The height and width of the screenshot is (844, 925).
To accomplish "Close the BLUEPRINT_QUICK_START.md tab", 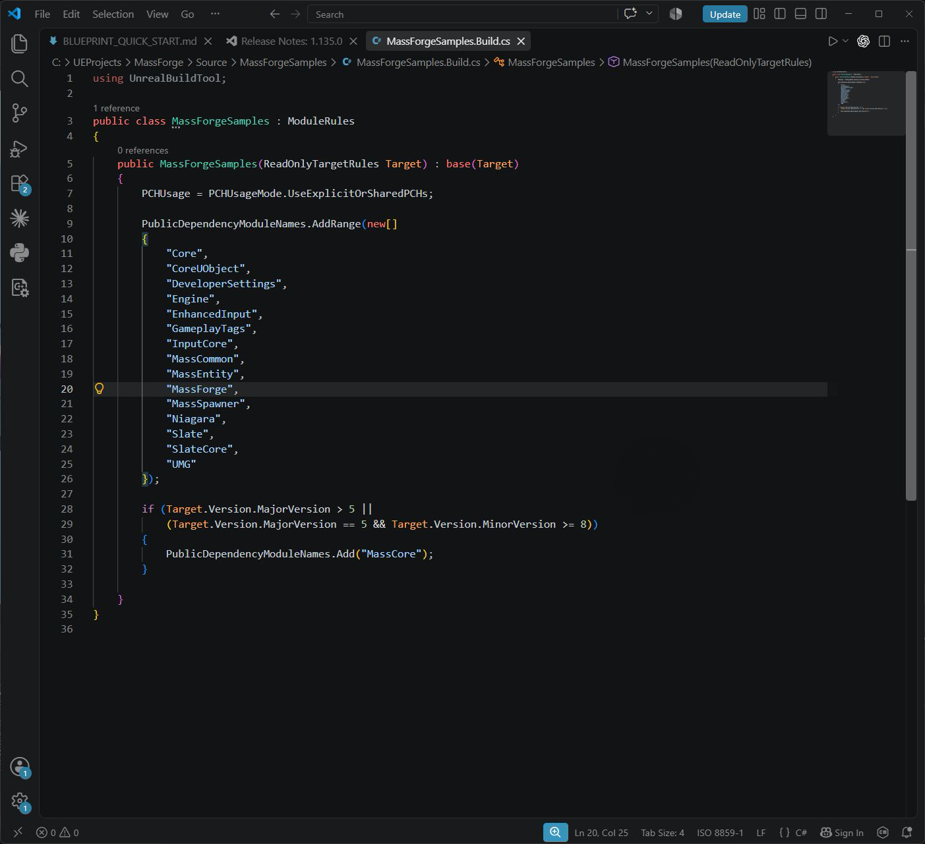I will pos(208,41).
